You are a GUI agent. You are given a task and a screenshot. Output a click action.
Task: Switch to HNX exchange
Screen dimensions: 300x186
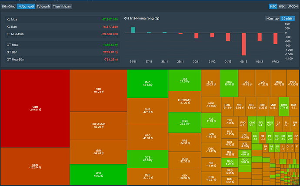click(x=281, y=7)
